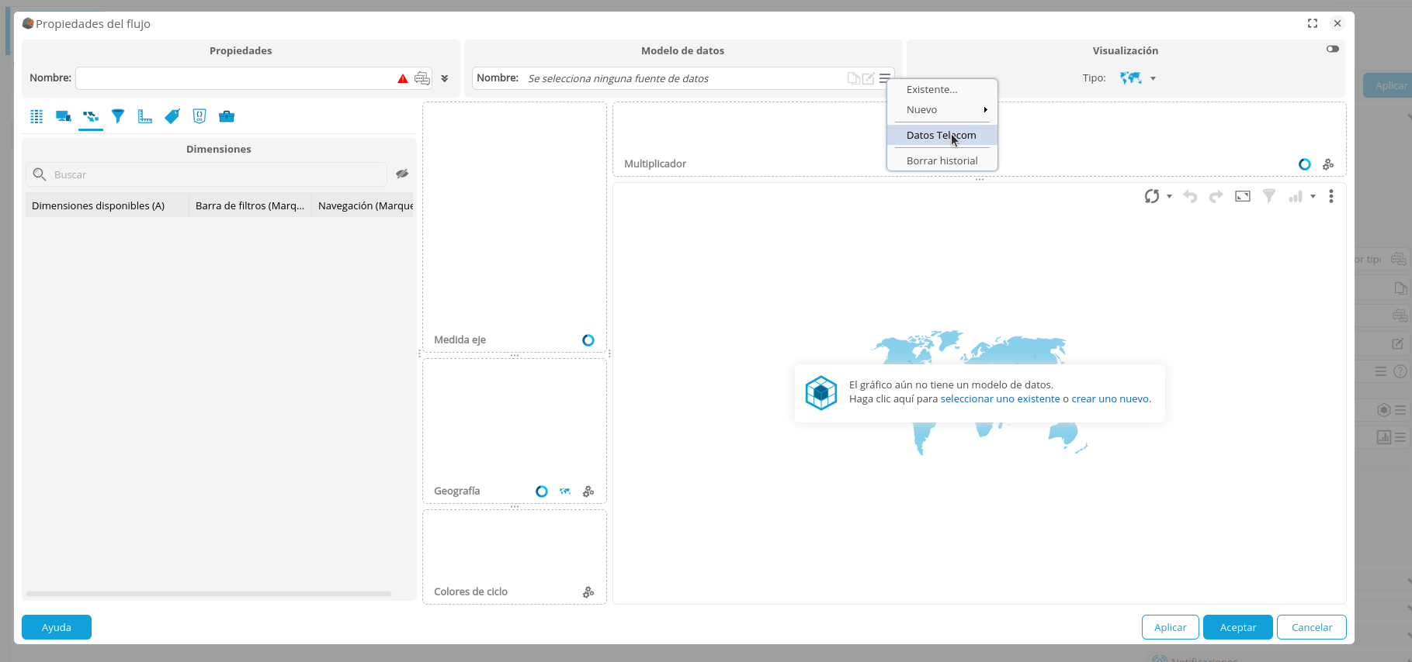This screenshot has width=1412, height=662.
Task: Toggle hidden dimensions eye icon
Action: (x=402, y=174)
